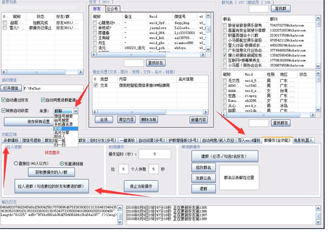The height and width of the screenshot is (238, 329).
Task: Click the 查找群 button
Action: point(281,8)
